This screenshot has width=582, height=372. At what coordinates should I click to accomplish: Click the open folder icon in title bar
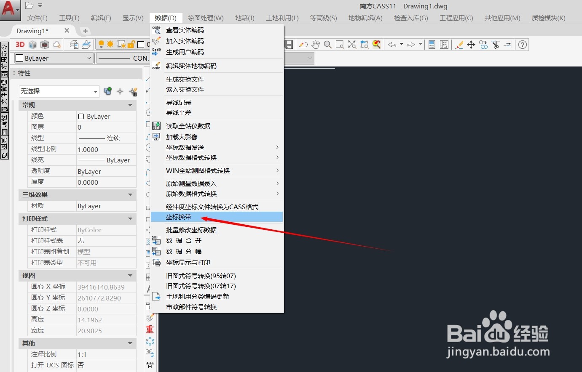coord(29,5)
